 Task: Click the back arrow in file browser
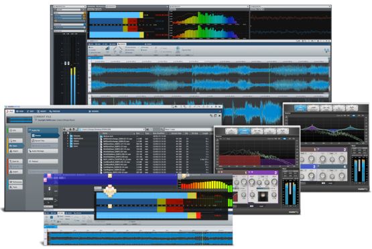click(x=65, y=130)
